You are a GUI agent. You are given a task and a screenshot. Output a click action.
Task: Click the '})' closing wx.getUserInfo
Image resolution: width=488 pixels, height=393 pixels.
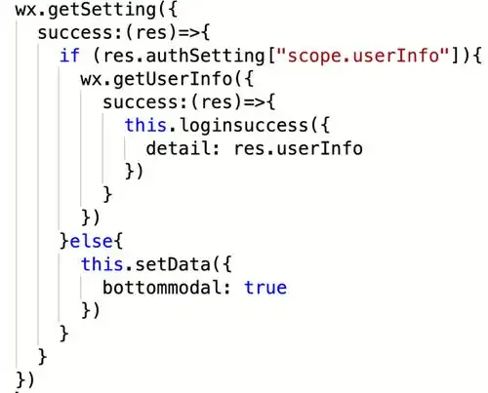[91, 217]
